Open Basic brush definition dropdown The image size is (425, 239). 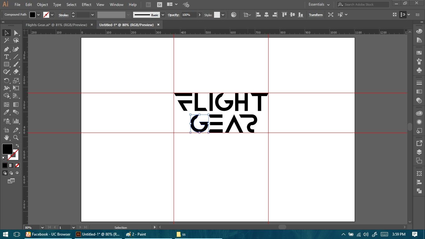coord(163,15)
